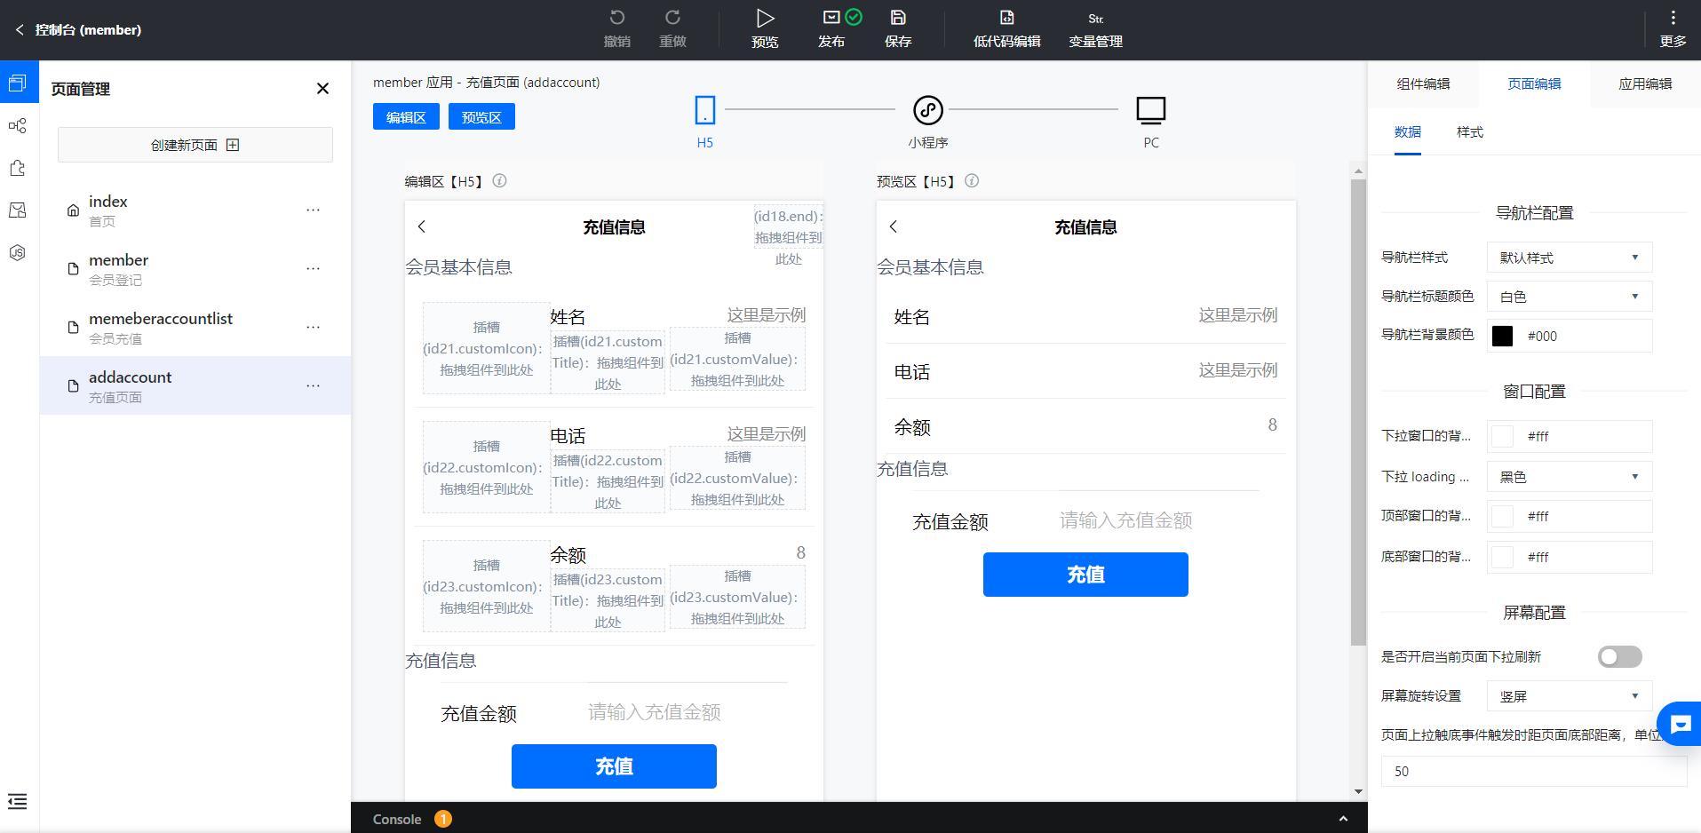Screen dimensions: 1701x833
Task: Open the component tree sidebar icon
Action: click(x=18, y=125)
